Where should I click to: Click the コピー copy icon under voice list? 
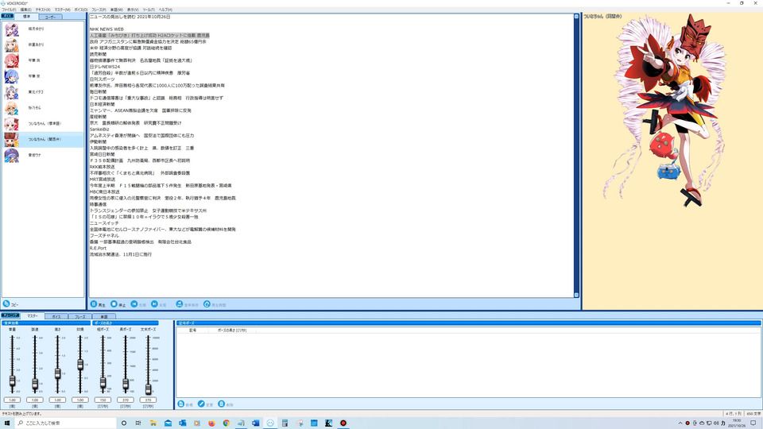(6, 303)
